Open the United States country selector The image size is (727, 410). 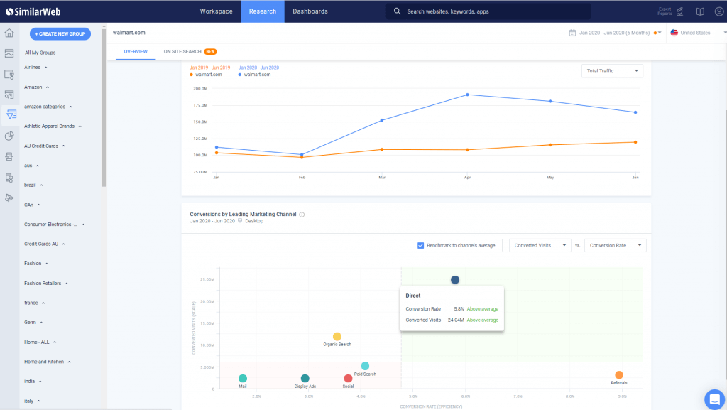point(696,32)
